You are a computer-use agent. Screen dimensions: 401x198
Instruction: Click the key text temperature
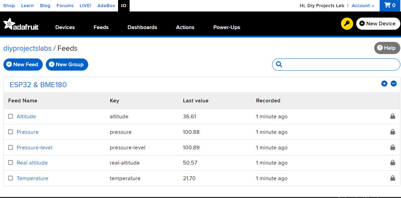[125, 178]
